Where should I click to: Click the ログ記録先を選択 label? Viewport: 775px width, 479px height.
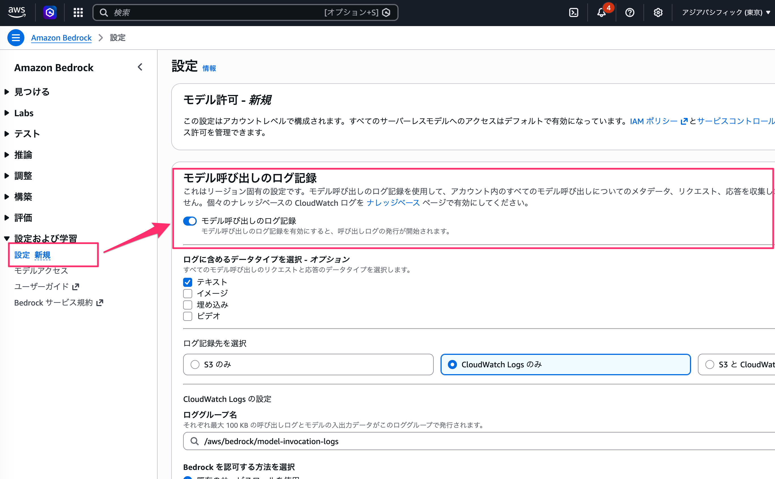click(x=215, y=343)
